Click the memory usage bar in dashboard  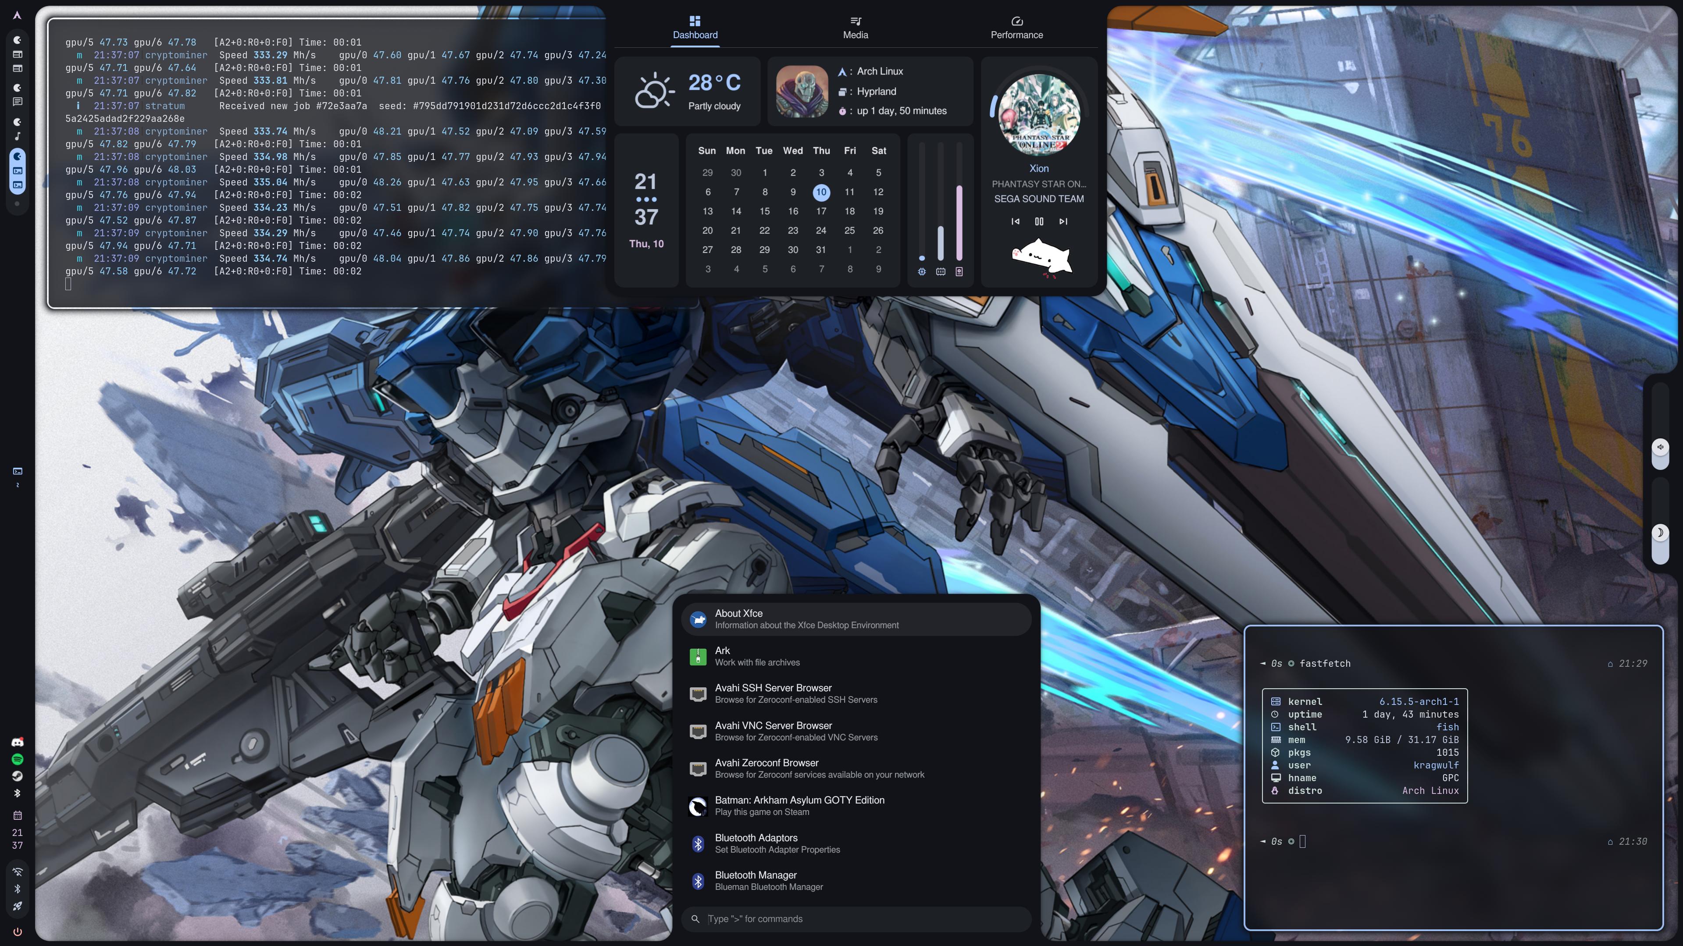pyautogui.click(x=940, y=202)
